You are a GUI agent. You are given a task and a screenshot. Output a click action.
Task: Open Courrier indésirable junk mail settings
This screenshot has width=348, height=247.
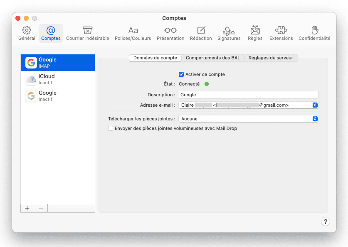pos(87,33)
